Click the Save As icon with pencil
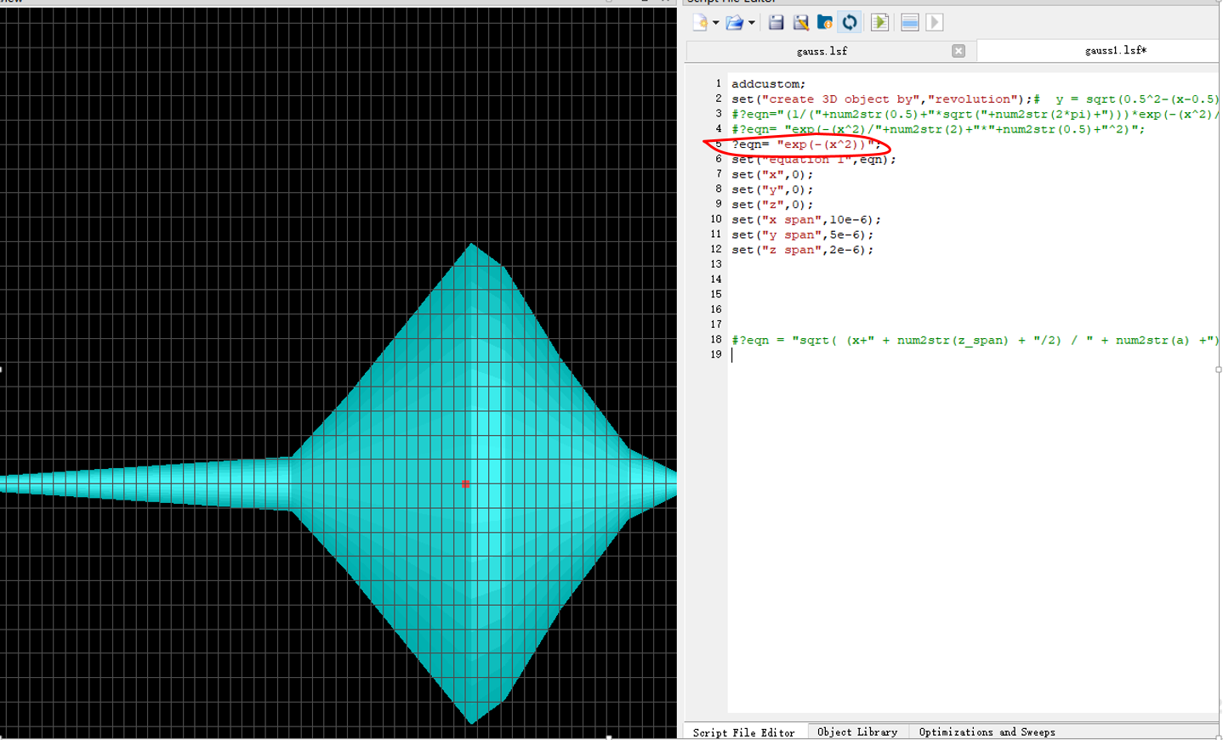 point(800,23)
